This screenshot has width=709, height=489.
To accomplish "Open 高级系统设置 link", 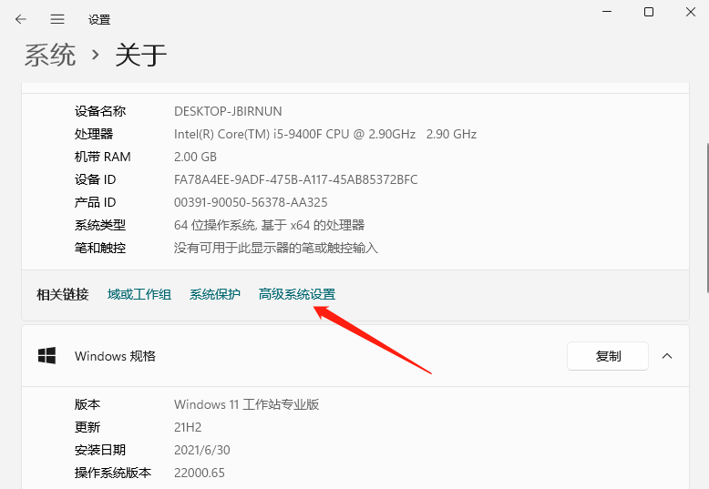I will [297, 294].
